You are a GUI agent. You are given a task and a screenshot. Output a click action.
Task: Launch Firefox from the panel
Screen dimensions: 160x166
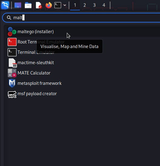click(x=49, y=5)
